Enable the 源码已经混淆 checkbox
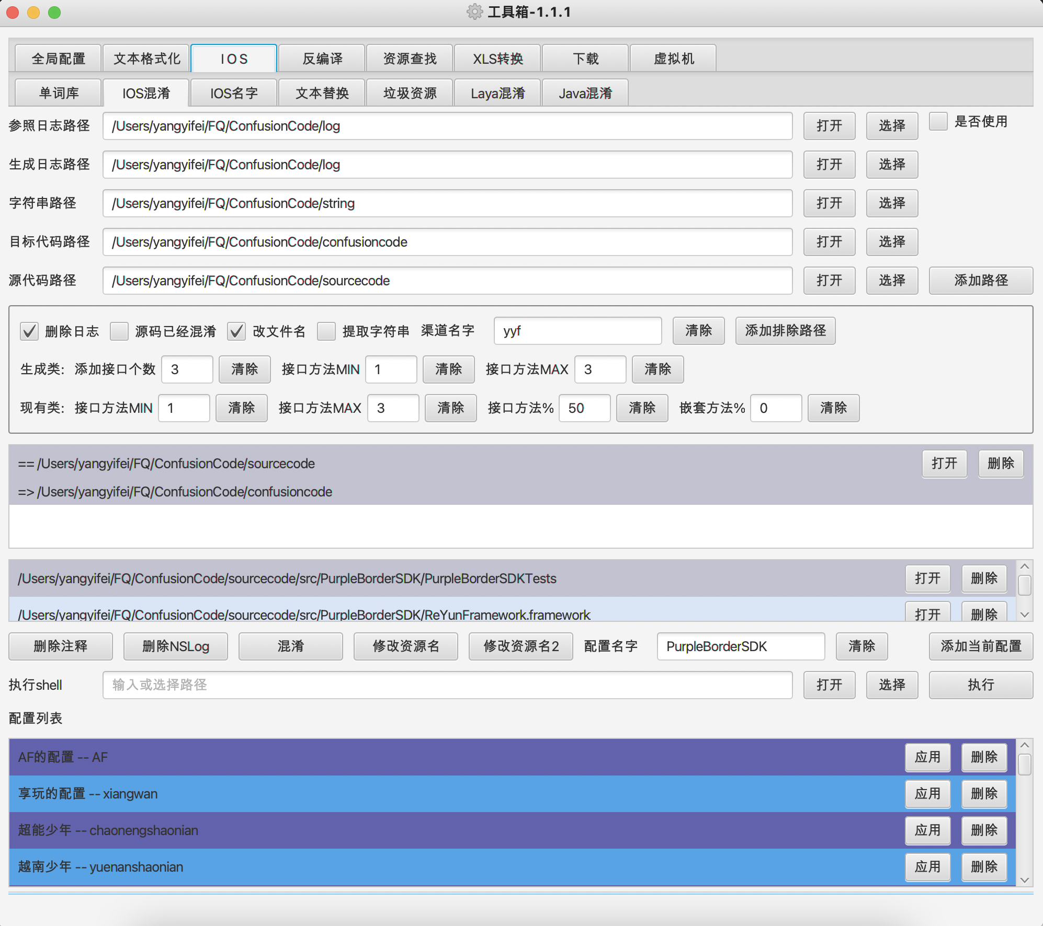The image size is (1043, 926). (x=119, y=331)
